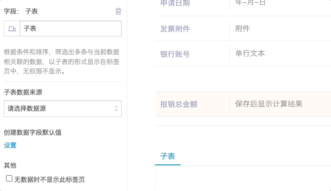Click the 附件 attachment field
The height and width of the screenshot is (191, 331).
[280, 28]
